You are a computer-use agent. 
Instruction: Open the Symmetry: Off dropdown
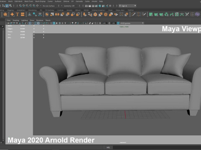[x=70, y=6]
